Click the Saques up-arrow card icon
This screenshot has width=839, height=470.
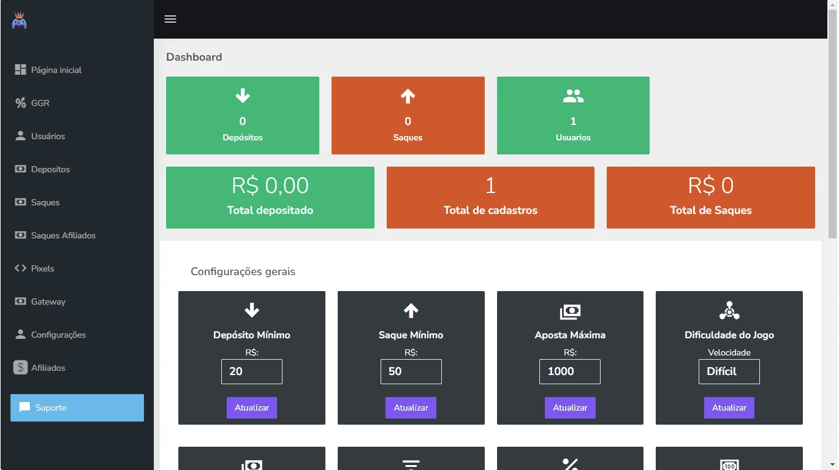pyautogui.click(x=408, y=96)
